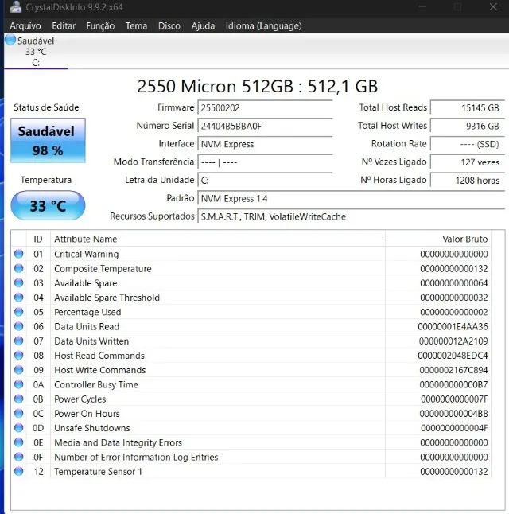This screenshot has width=509, height=514.
Task: Click the Modo Transferência field
Action: point(265,162)
